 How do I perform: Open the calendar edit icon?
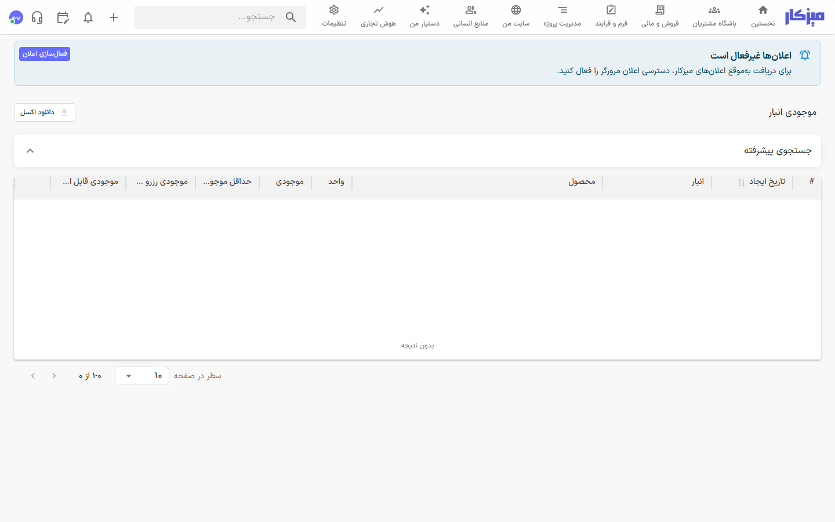tap(63, 17)
